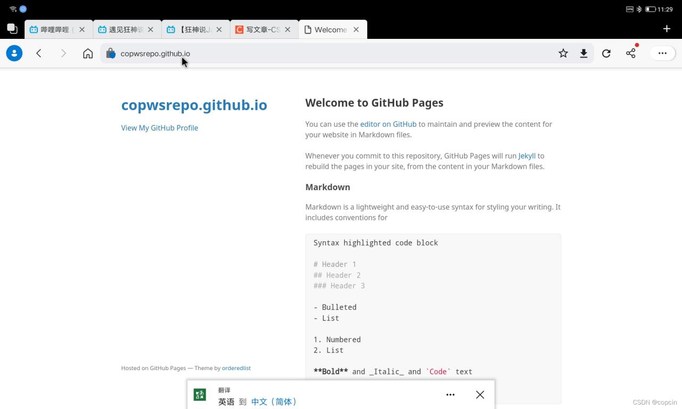The height and width of the screenshot is (409, 682).
Task: Click the 'Syntax highlighted code block' line
Action: pyautogui.click(x=376, y=243)
